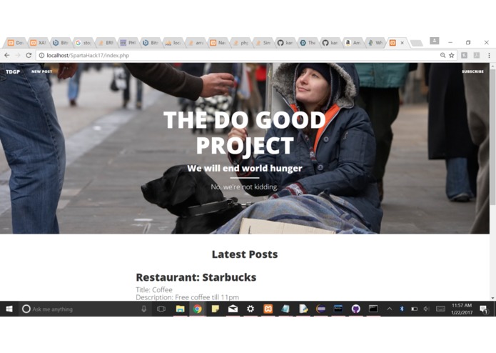Switch to the 'Wh' tab
Viewport: 496px width, 353px height.
[x=375, y=43]
